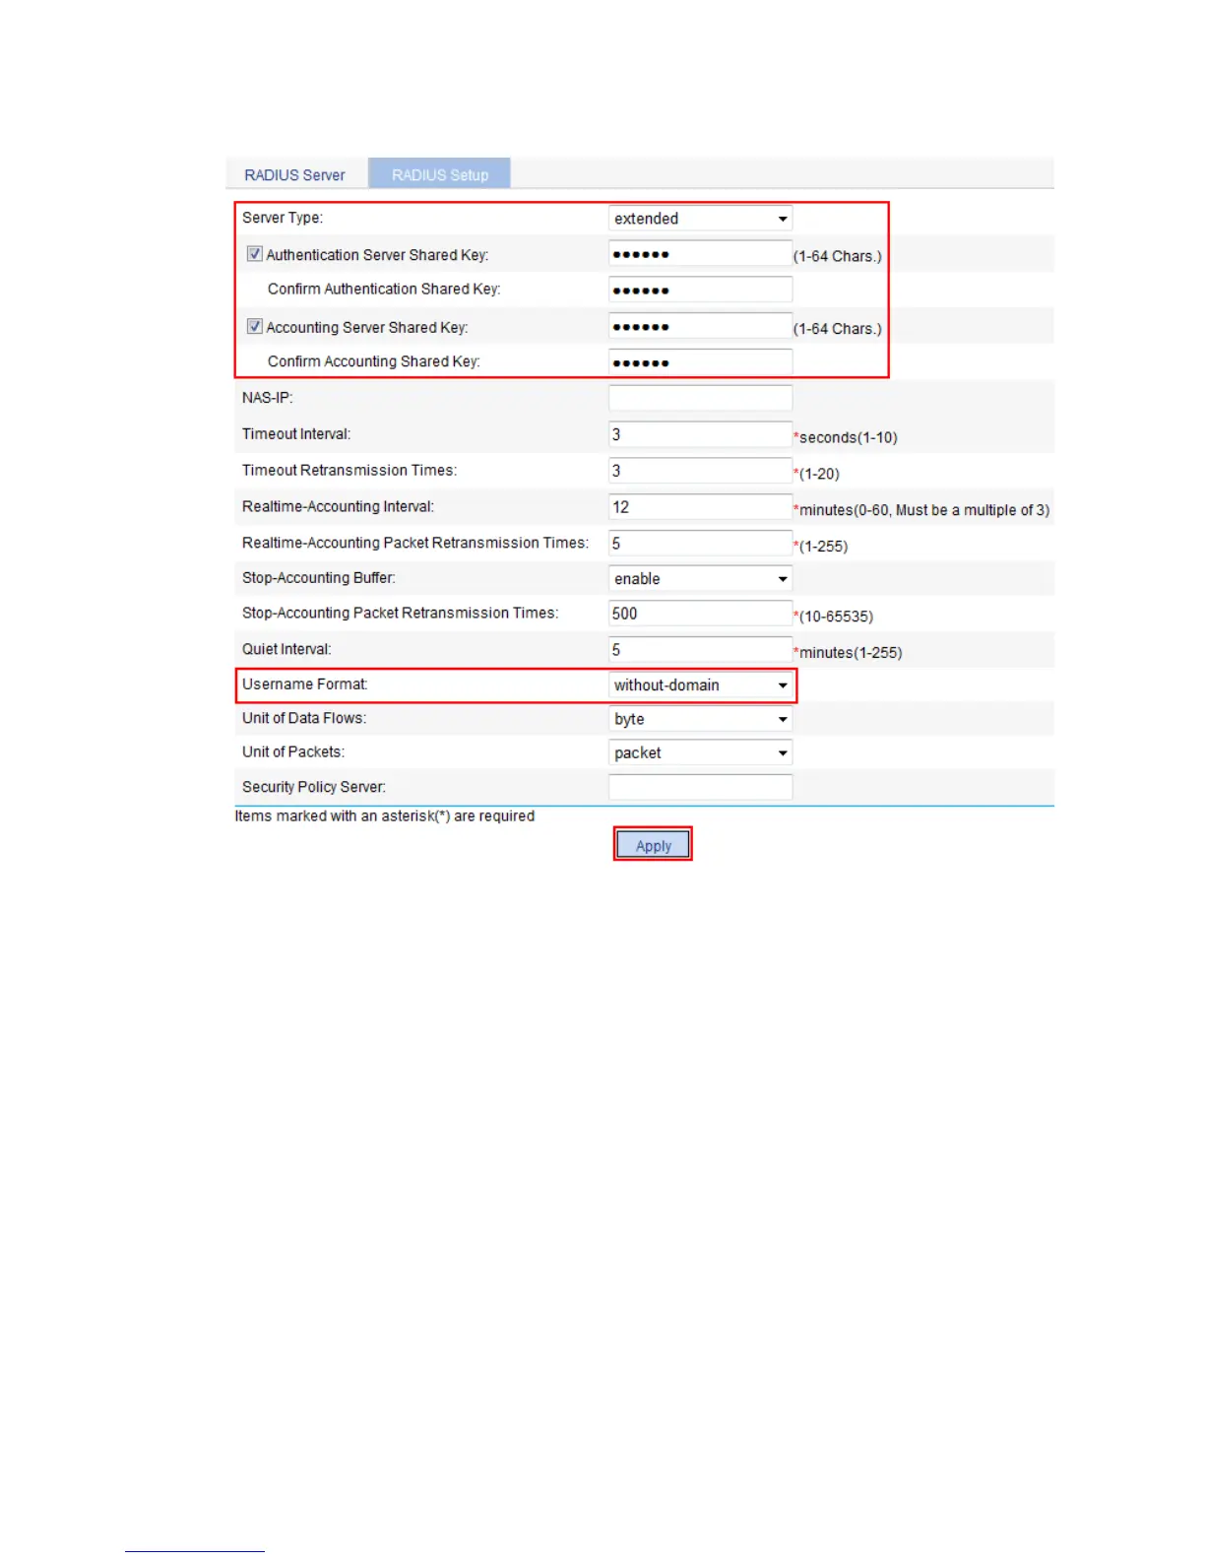Click 'minutes(0-60, Must be a multiple of 3)' hint
The height and width of the screenshot is (1560, 1205).
pyautogui.click(x=923, y=510)
